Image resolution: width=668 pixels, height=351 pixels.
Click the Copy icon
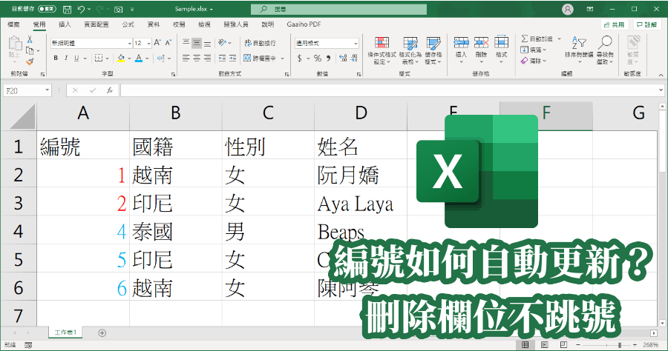30,50
